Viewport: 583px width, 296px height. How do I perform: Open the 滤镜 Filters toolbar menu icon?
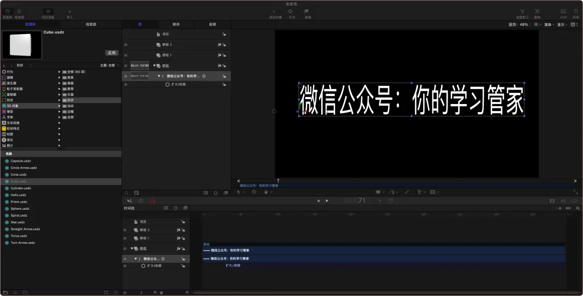307,11
